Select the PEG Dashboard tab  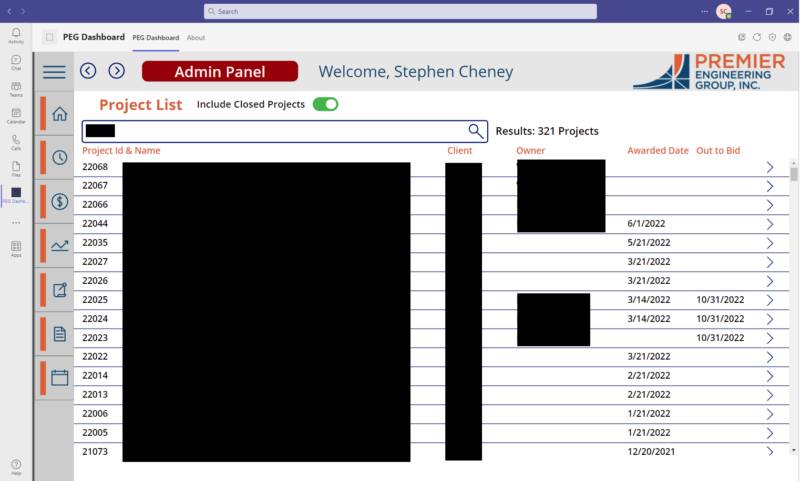coord(155,38)
